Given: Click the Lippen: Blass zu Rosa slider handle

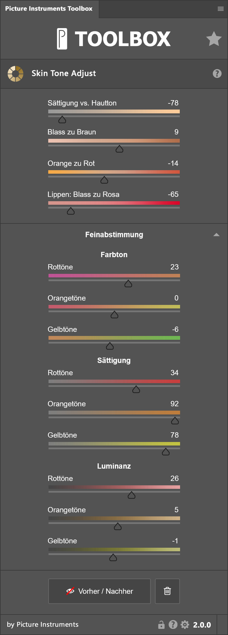Looking at the screenshot, I should click(71, 211).
